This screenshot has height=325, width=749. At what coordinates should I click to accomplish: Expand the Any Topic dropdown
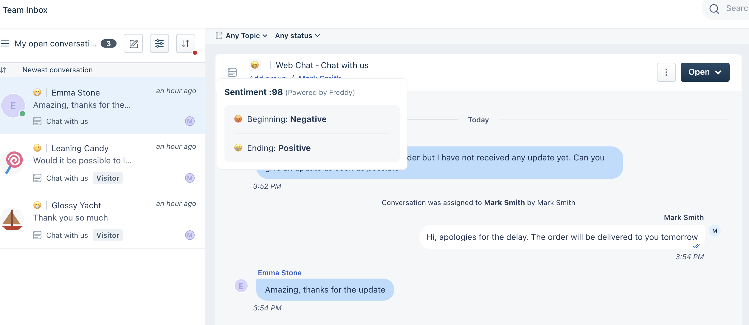point(246,36)
